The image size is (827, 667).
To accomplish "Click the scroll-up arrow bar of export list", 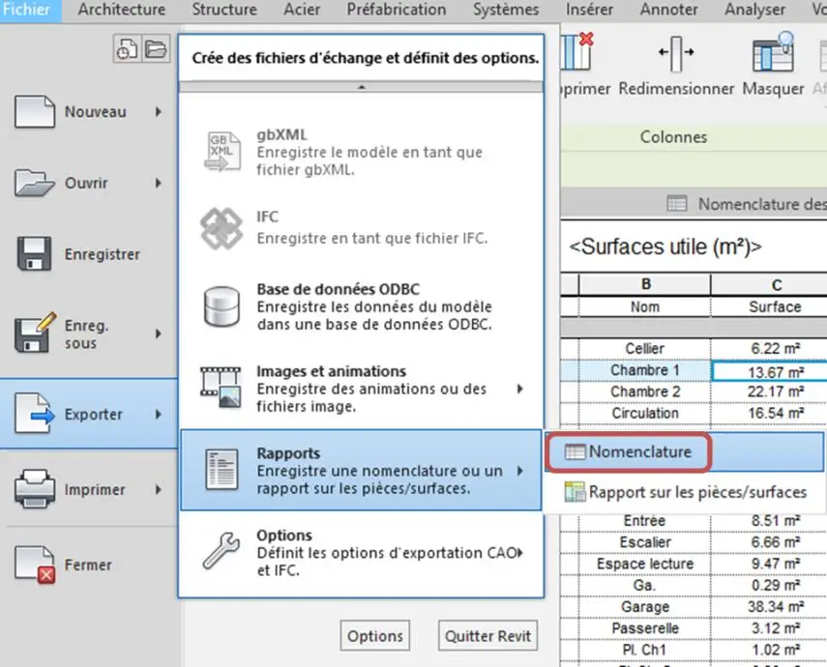I will pyautogui.click(x=362, y=87).
